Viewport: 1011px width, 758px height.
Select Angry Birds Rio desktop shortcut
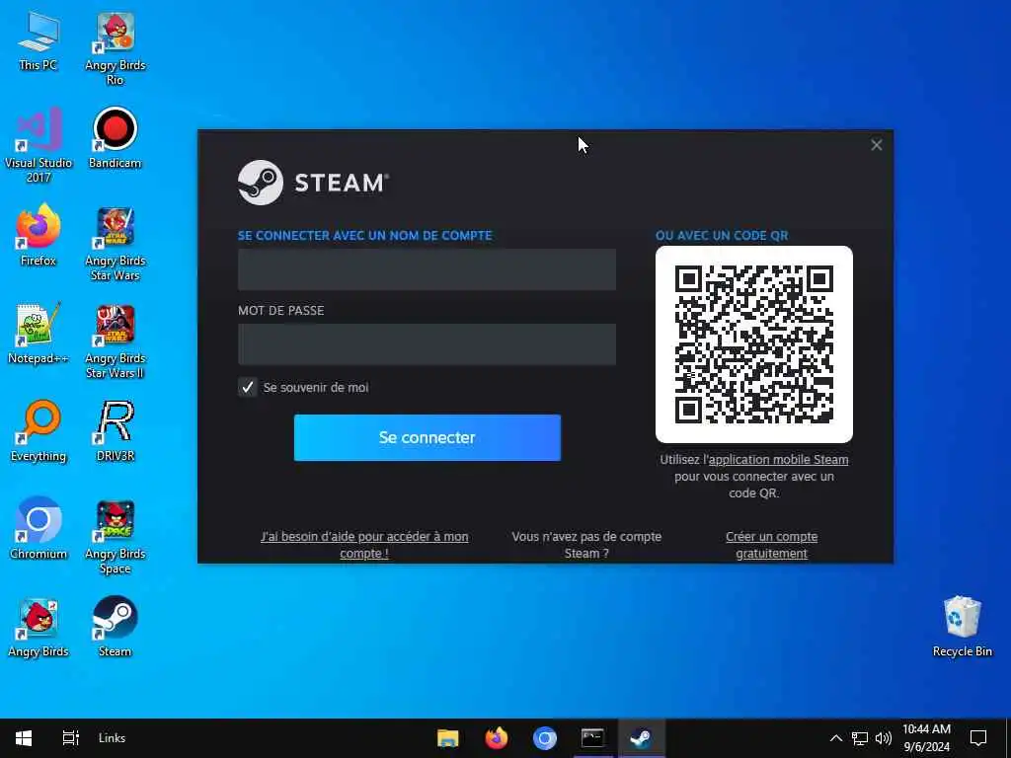(x=115, y=48)
